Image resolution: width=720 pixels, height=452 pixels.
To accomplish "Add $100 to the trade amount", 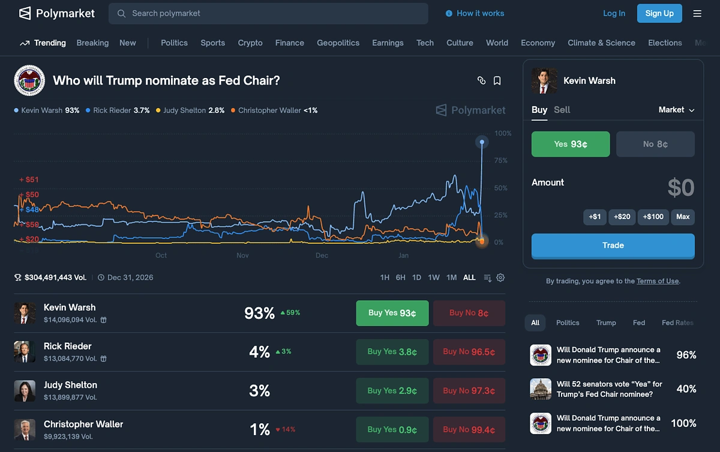I will [653, 217].
